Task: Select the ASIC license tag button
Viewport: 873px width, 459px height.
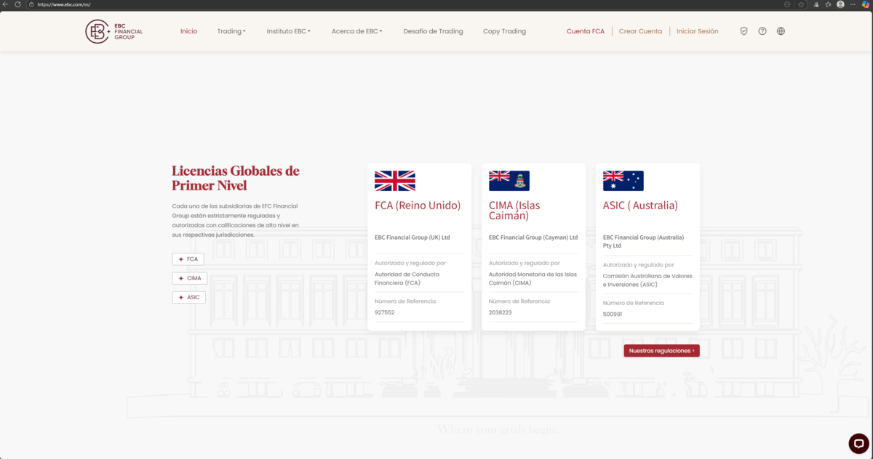Action: pos(189,298)
